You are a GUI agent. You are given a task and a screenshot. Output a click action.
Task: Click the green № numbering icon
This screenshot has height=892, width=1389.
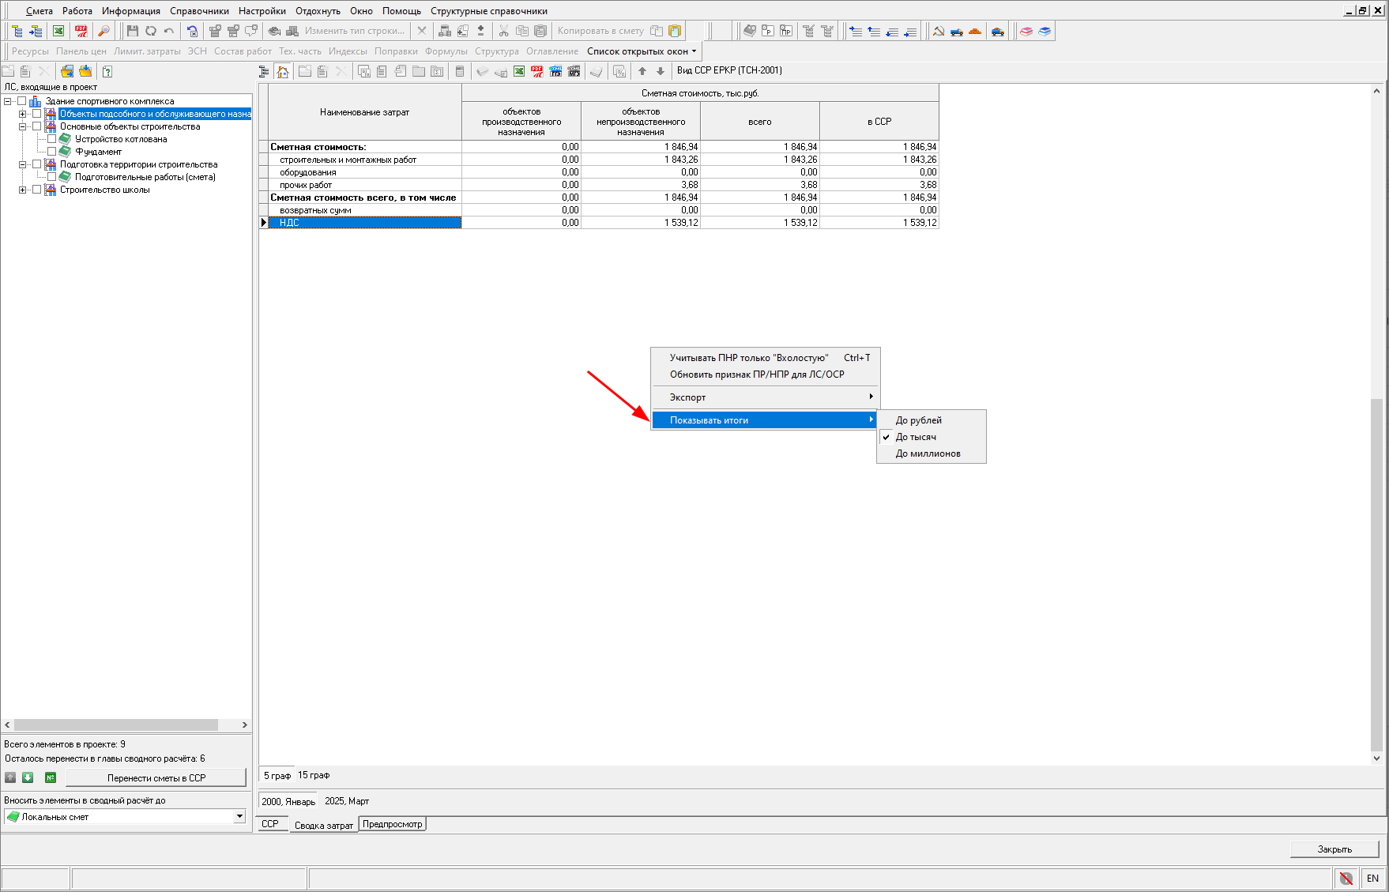click(x=51, y=777)
